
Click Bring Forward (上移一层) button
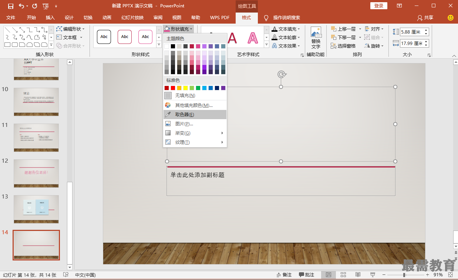click(346, 29)
